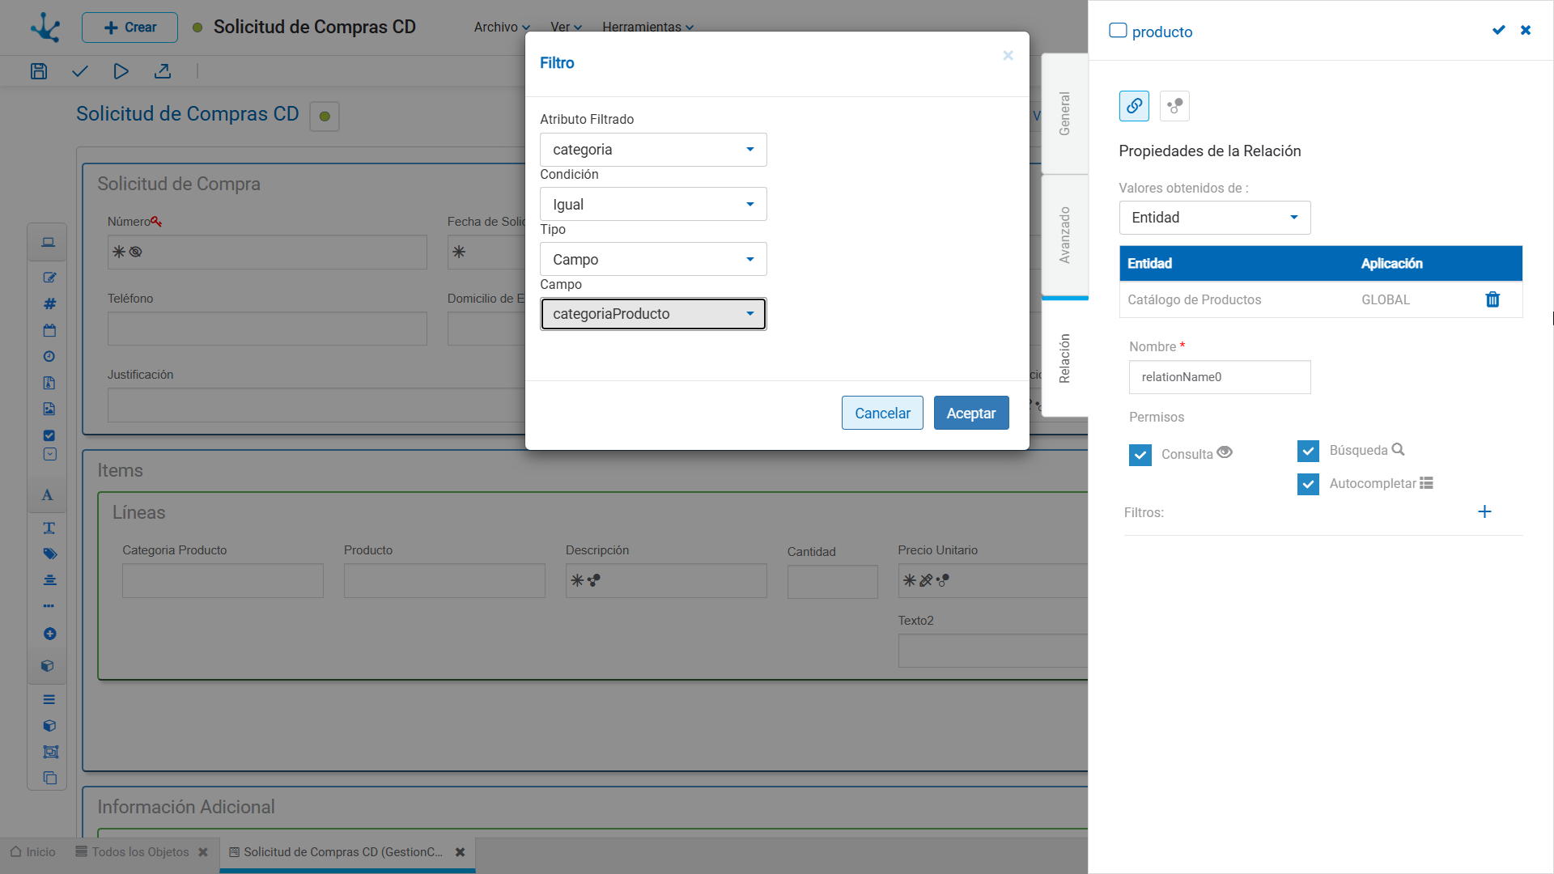The image size is (1554, 874).
Task: Click the Nombre relationName0 input field
Action: [1220, 377]
